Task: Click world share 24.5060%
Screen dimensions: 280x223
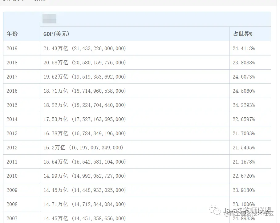Action: pyautogui.click(x=244, y=91)
